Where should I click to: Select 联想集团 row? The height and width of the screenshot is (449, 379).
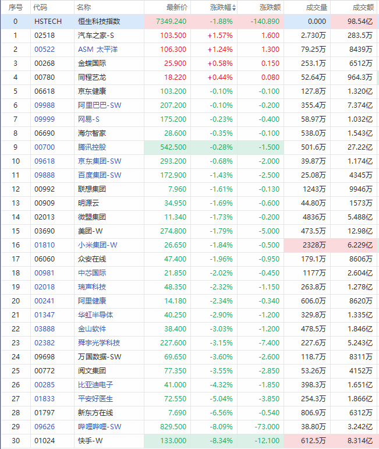coord(189,189)
